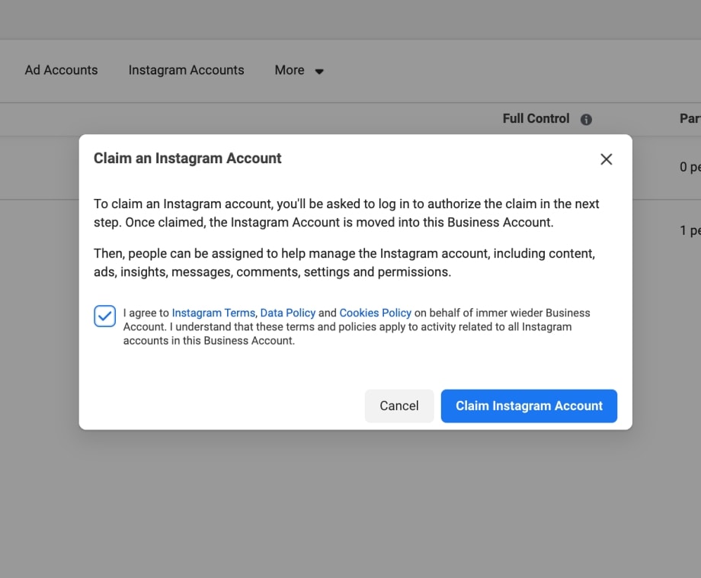The width and height of the screenshot is (701, 578).
Task: Click the Claim Instagram Account button
Action: [529, 406]
